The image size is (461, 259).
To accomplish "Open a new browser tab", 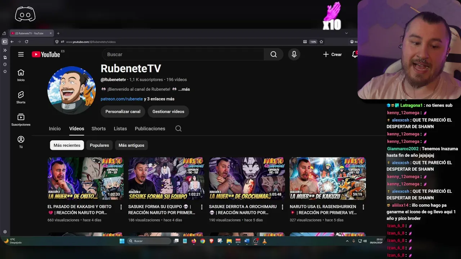I will pos(58,33).
